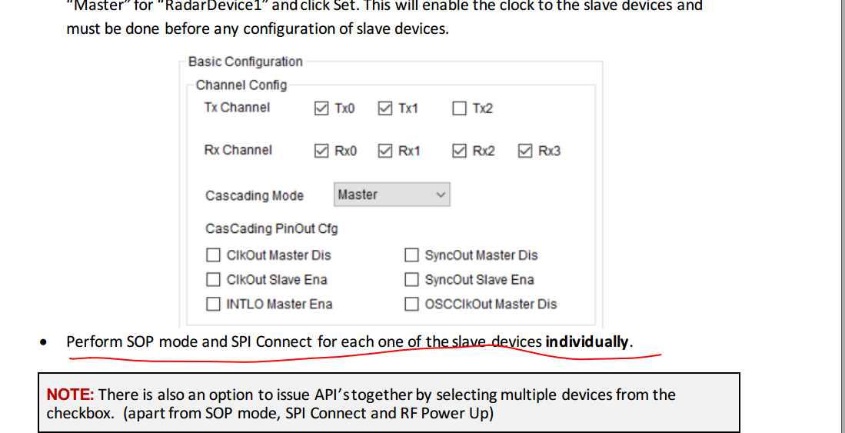Toggle the Rx1 channel checkbox
845x433 pixels.
click(384, 151)
